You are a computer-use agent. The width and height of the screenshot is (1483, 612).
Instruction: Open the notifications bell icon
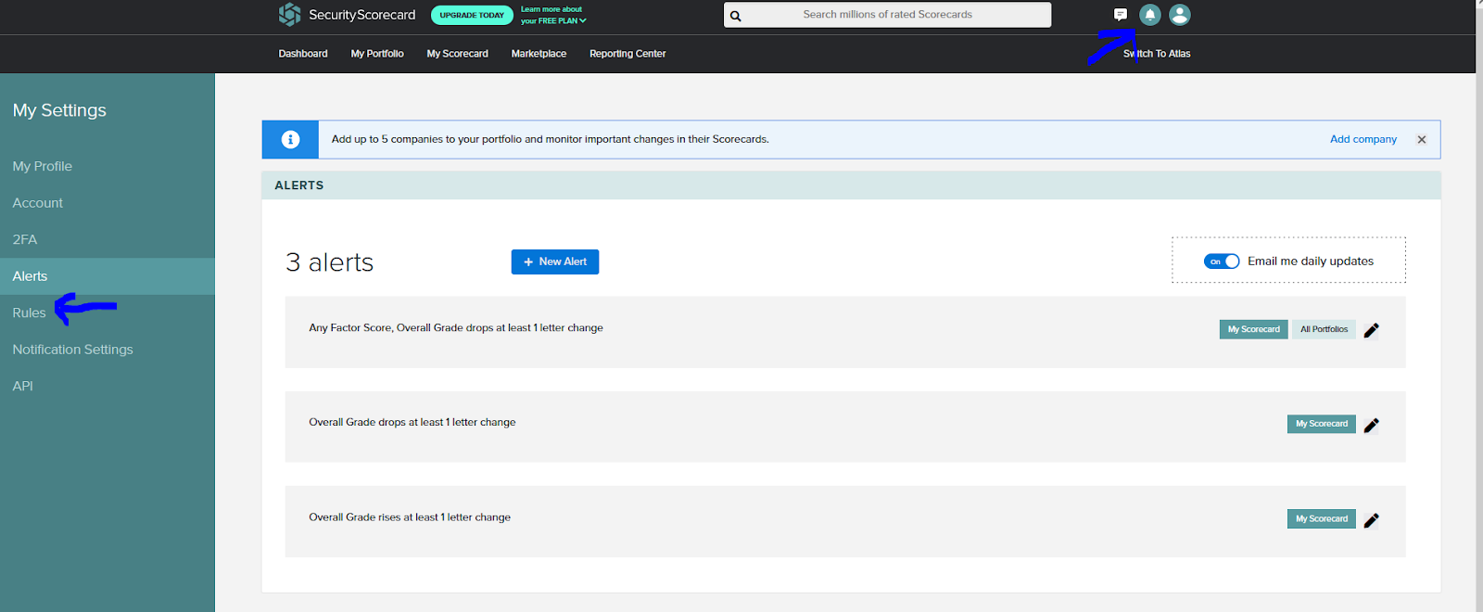[x=1149, y=15]
